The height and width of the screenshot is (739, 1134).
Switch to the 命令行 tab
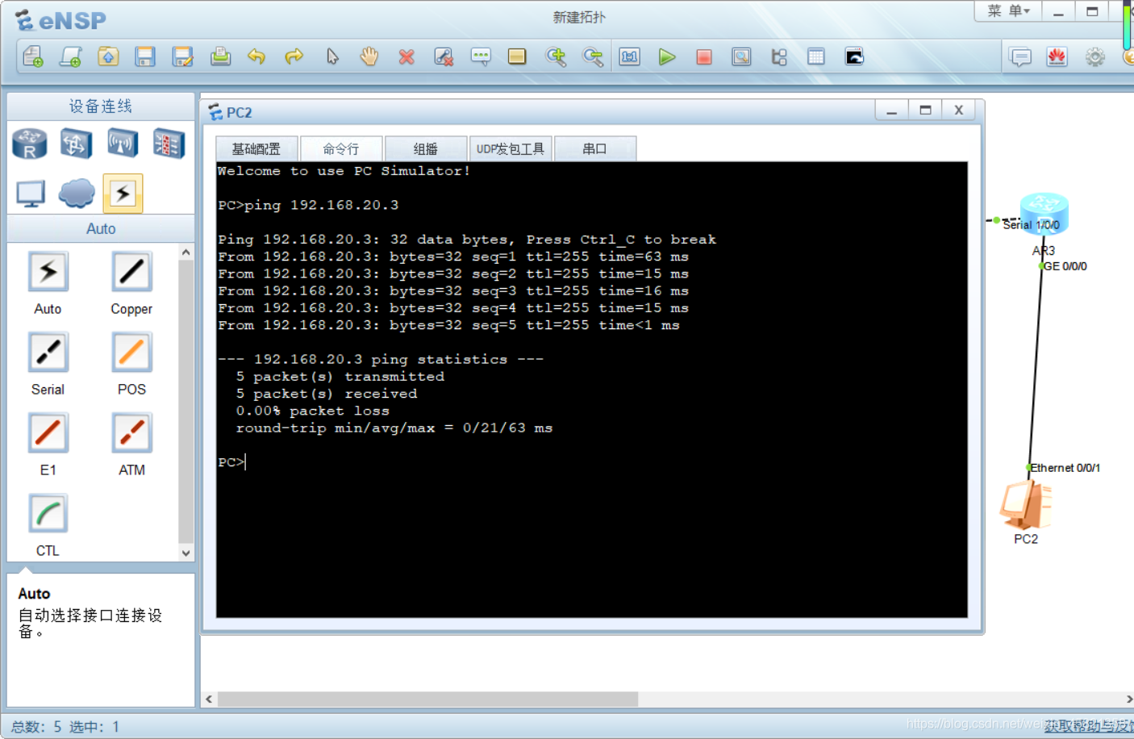tap(341, 148)
